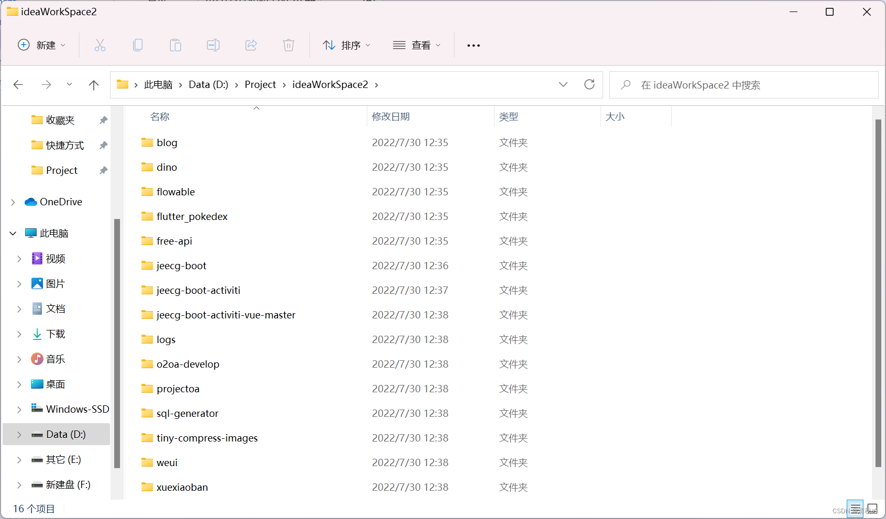Unpin 收藏夹 using its pin icon
The height and width of the screenshot is (519, 886).
pyautogui.click(x=103, y=120)
